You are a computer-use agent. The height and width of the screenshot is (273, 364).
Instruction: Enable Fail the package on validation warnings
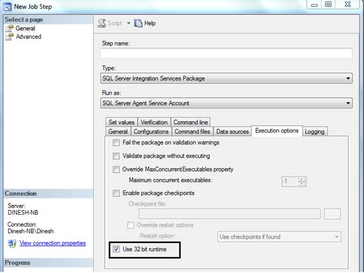pyautogui.click(x=117, y=143)
